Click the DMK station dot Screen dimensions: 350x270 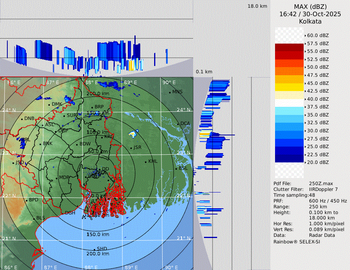49,105
